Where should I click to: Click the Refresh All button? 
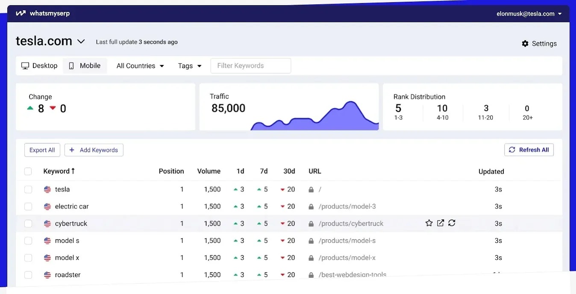coord(529,150)
